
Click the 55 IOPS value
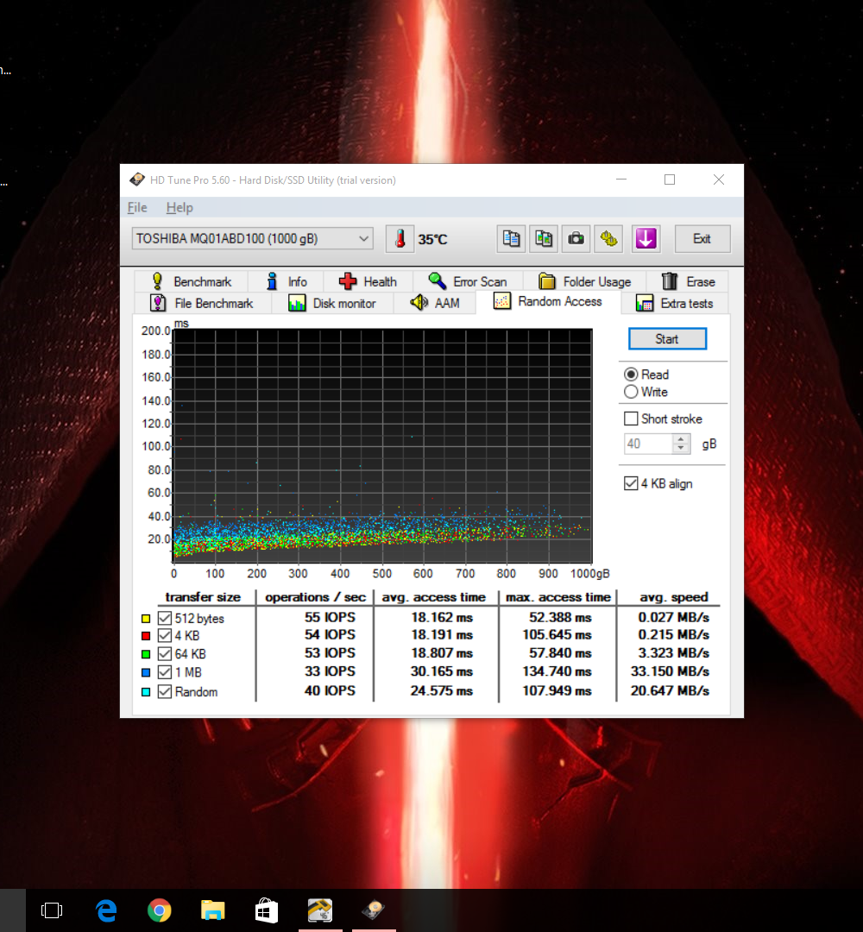pos(330,617)
